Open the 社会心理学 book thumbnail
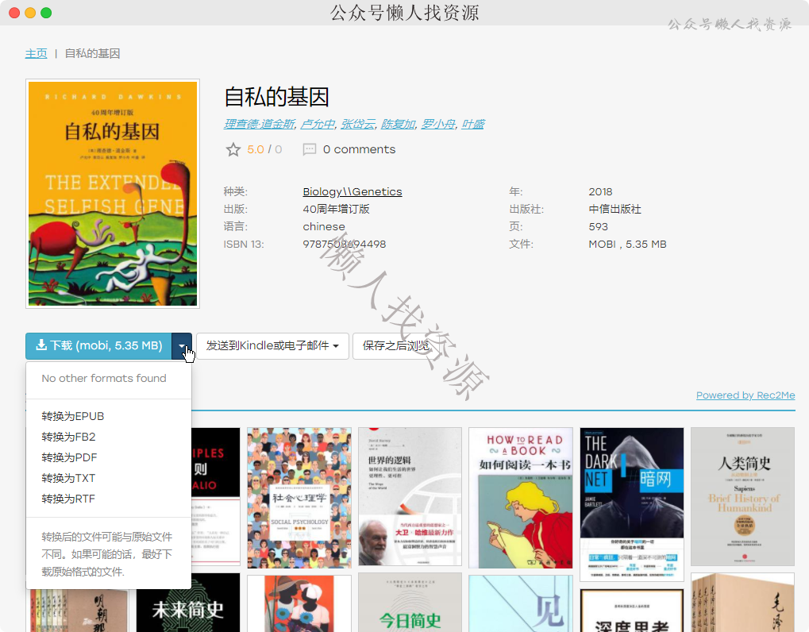This screenshot has width=809, height=632. point(299,498)
